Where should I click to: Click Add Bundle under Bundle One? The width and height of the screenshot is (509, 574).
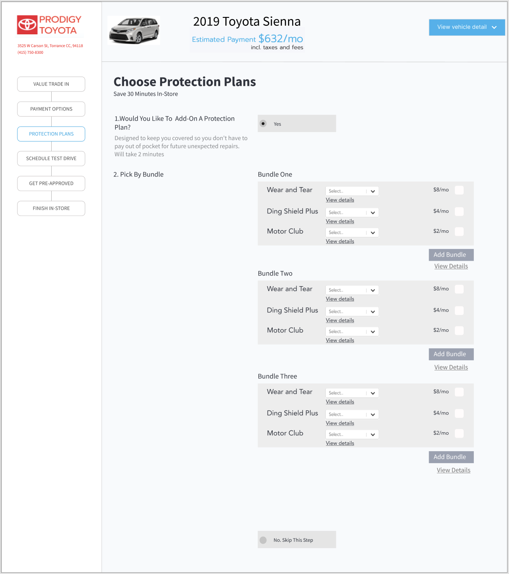pyautogui.click(x=451, y=255)
